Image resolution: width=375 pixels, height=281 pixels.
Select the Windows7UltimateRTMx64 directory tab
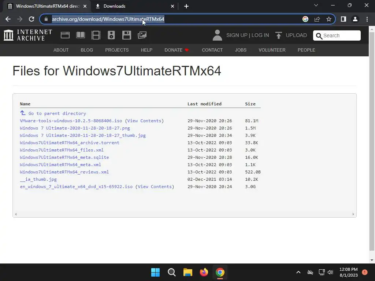(47, 6)
